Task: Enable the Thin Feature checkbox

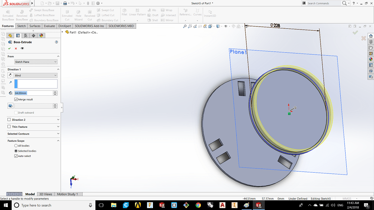Action: [x=9, y=127]
